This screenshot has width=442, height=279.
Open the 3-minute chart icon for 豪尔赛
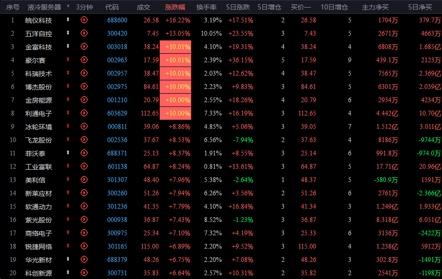click(x=84, y=60)
